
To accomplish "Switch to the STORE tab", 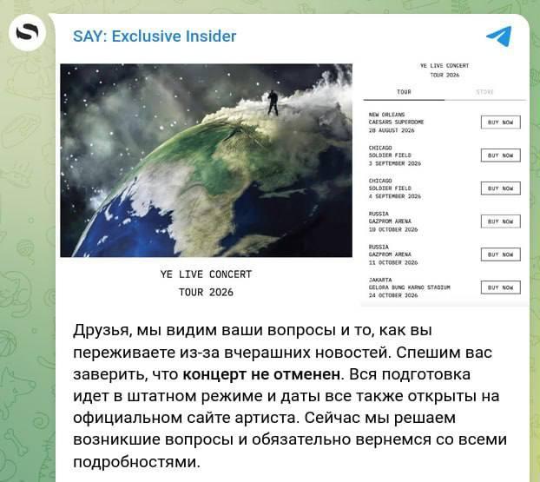I will coord(485,92).
